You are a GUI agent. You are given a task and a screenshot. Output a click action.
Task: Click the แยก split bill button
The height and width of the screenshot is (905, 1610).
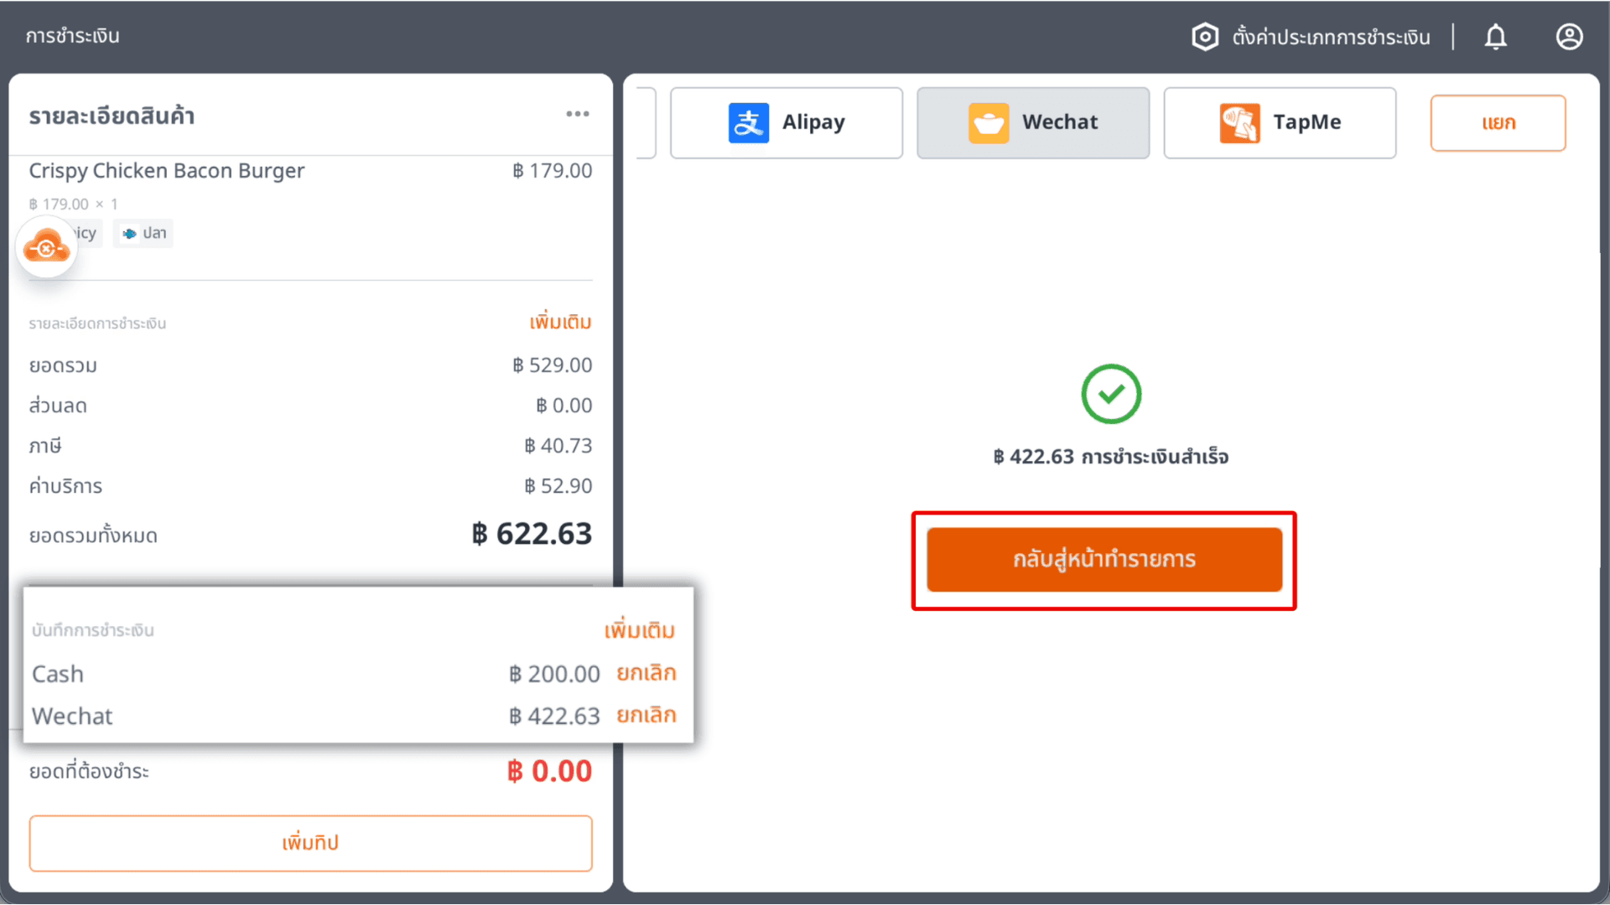tap(1498, 123)
